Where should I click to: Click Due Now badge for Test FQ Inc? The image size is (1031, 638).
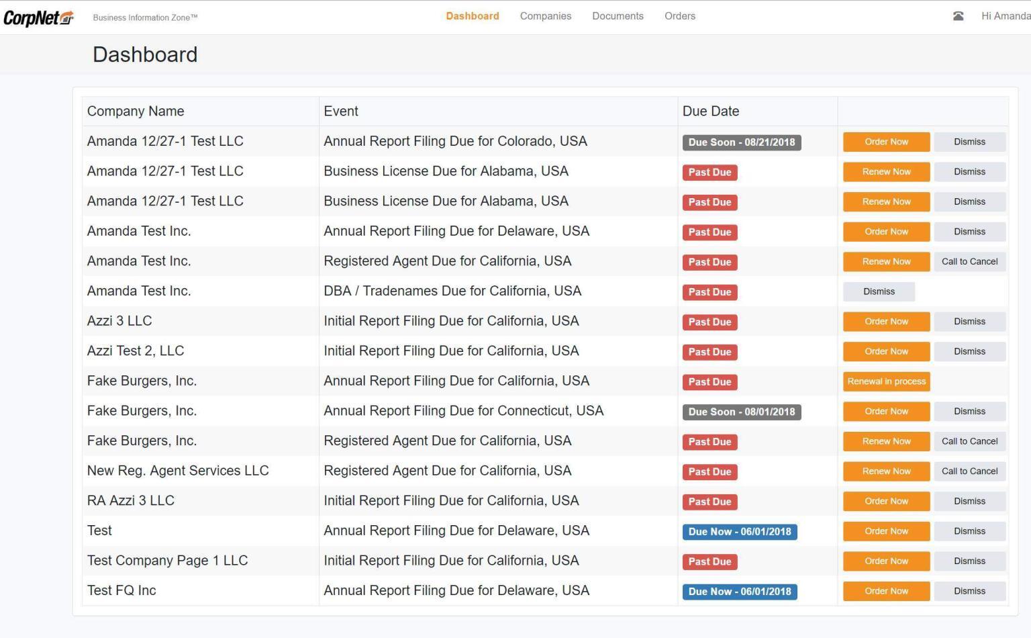point(739,592)
